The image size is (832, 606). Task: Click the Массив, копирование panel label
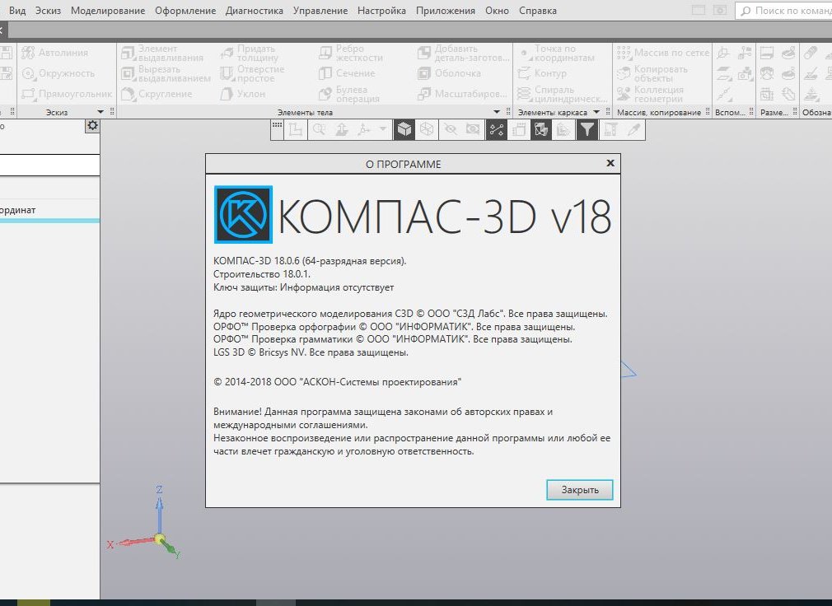658,112
